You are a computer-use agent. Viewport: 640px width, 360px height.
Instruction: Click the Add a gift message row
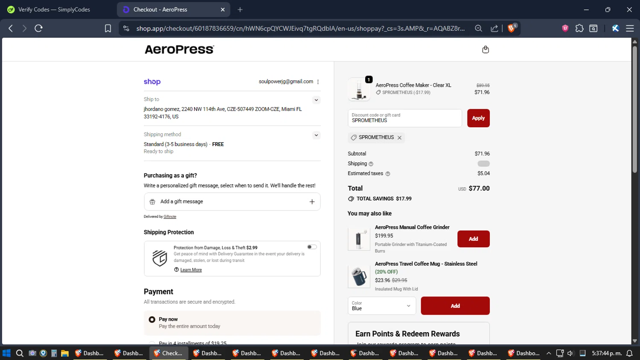[x=232, y=202]
